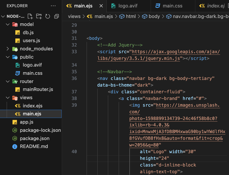Click the New File icon in Explorer
The width and height of the screenshot is (229, 175).
(30, 16)
